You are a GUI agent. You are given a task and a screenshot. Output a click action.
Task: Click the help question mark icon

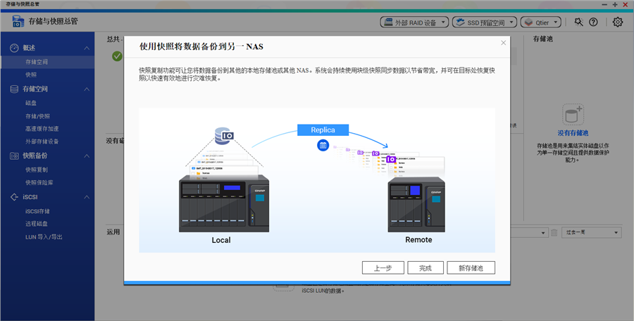pos(593,22)
